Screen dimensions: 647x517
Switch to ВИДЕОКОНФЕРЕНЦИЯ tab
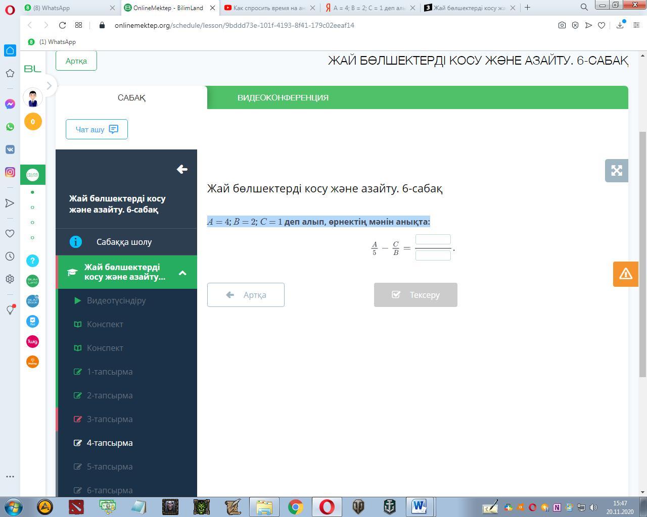pyautogui.click(x=283, y=97)
